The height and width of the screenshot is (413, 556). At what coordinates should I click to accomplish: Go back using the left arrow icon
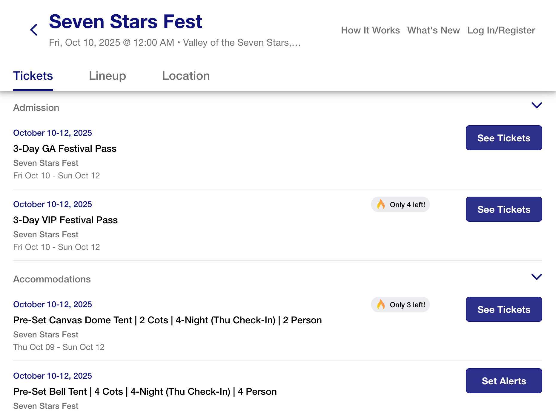click(34, 30)
